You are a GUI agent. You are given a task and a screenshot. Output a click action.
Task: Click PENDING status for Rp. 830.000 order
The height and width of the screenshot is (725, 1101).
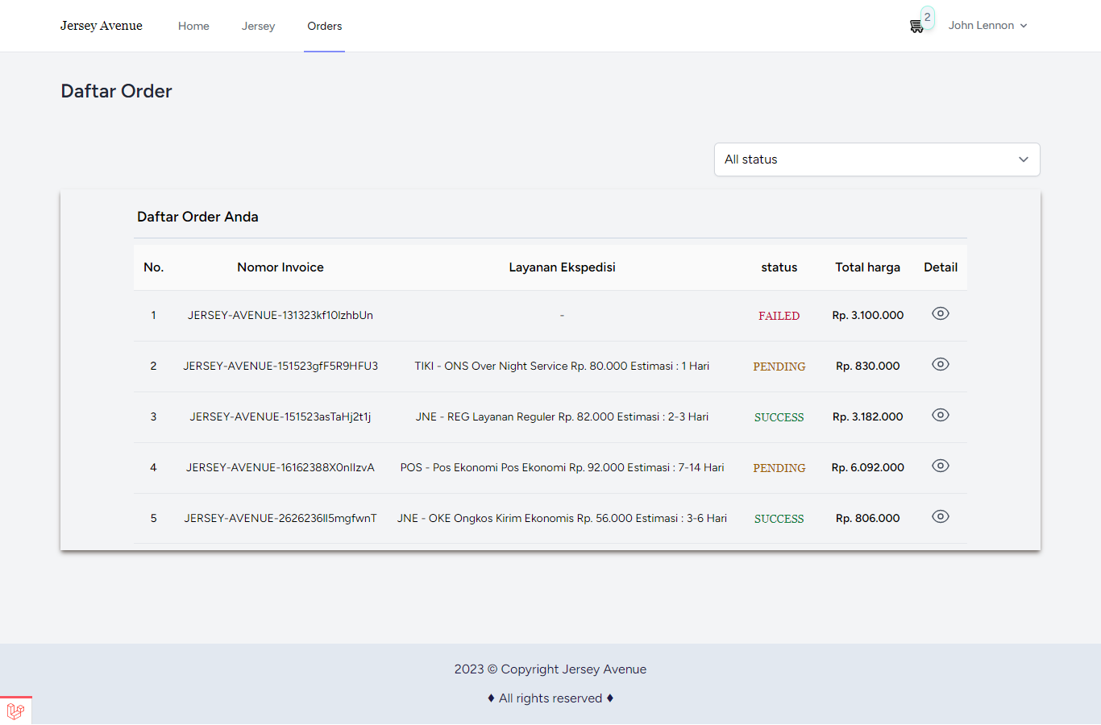point(779,367)
